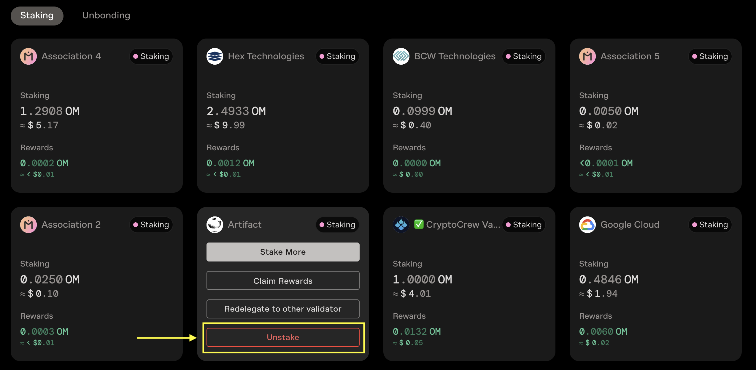
Task: Click the CryptoCrew validator logo
Action: (401, 225)
